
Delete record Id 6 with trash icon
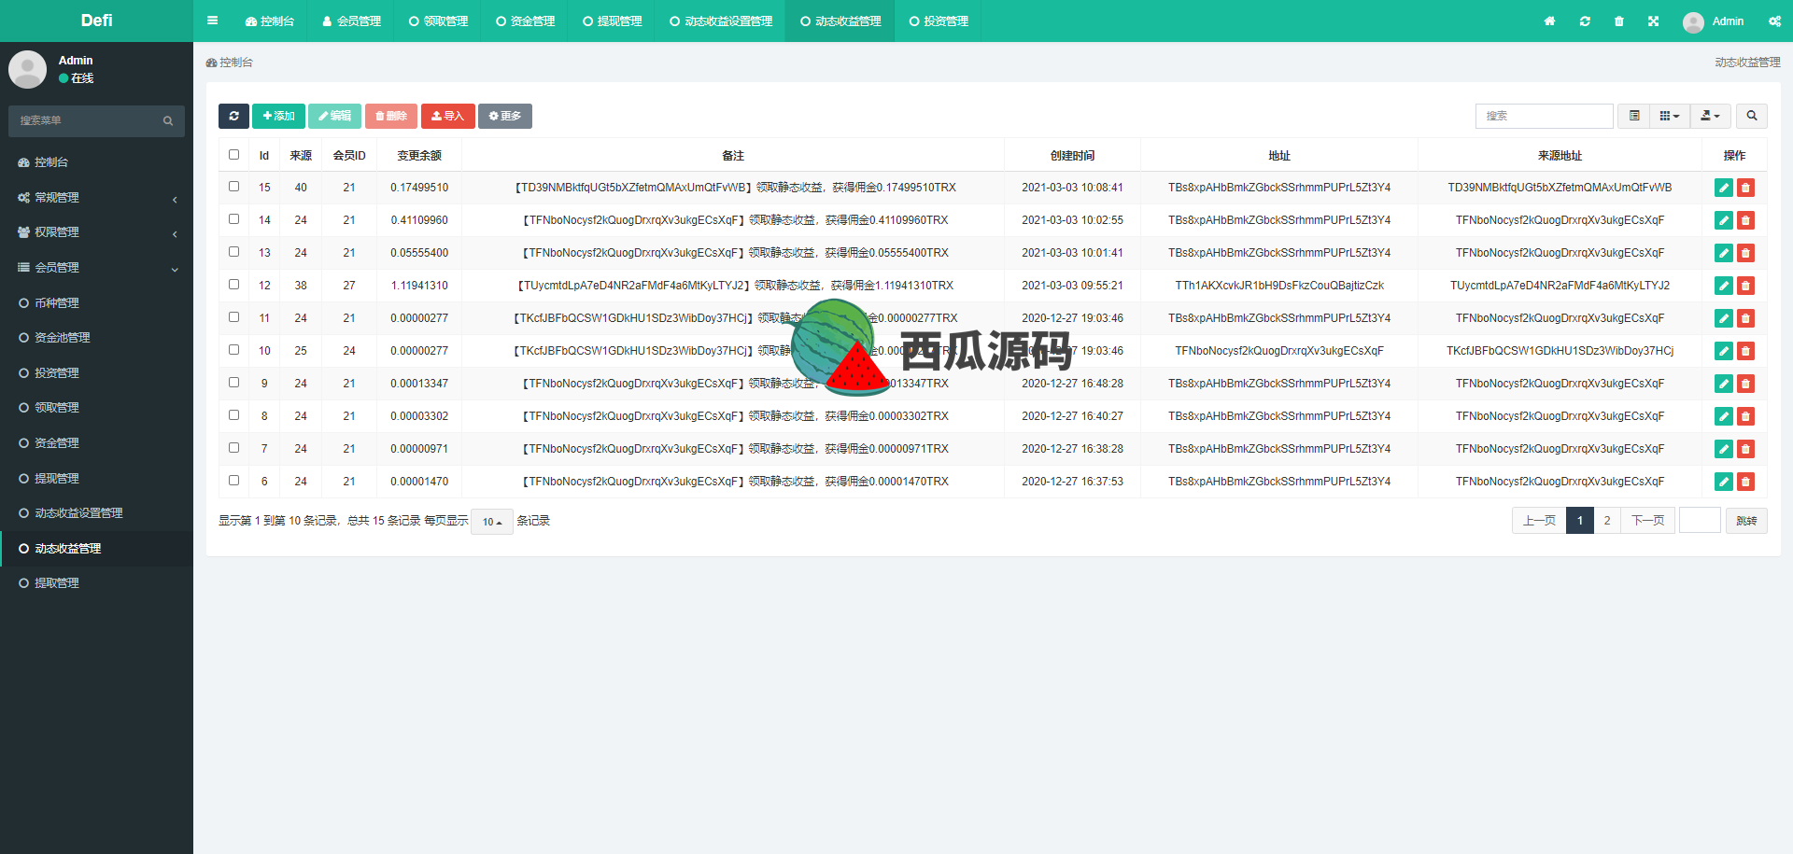(x=1745, y=482)
